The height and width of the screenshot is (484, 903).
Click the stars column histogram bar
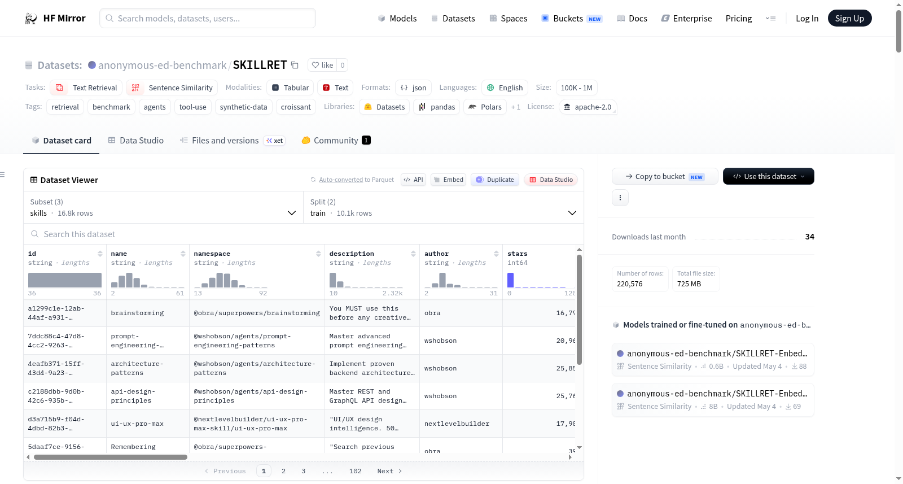[x=511, y=280]
